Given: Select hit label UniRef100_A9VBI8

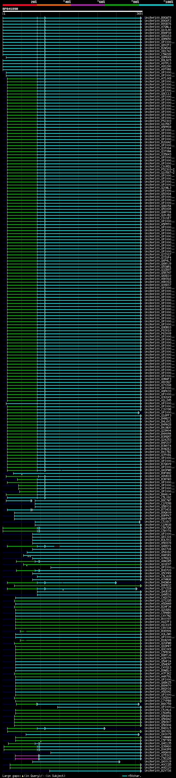Looking at the screenshot, I should [158, 476].
